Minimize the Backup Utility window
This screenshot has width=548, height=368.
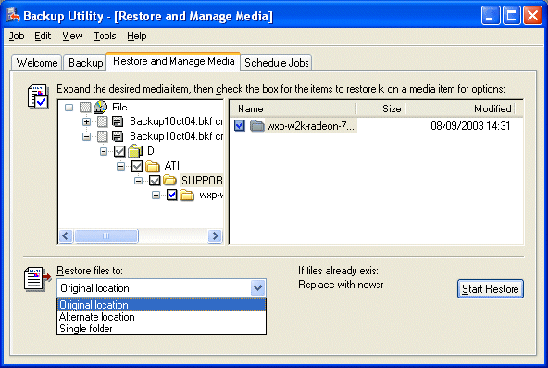point(490,16)
